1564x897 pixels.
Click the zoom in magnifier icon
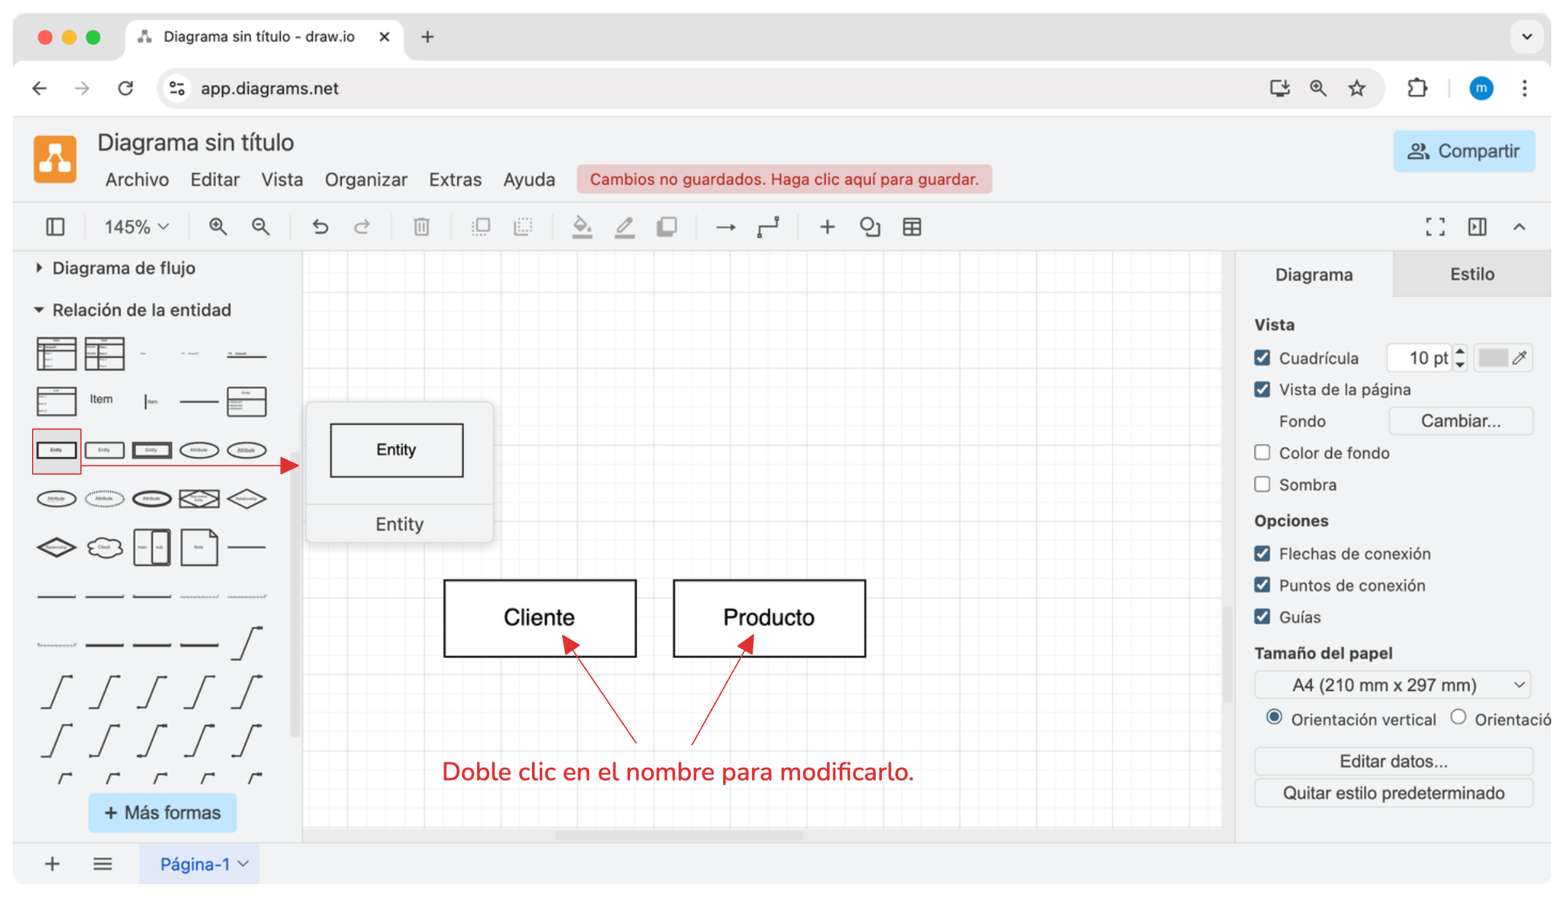(218, 227)
